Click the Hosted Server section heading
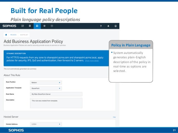 pyautogui.click(x=11, y=117)
